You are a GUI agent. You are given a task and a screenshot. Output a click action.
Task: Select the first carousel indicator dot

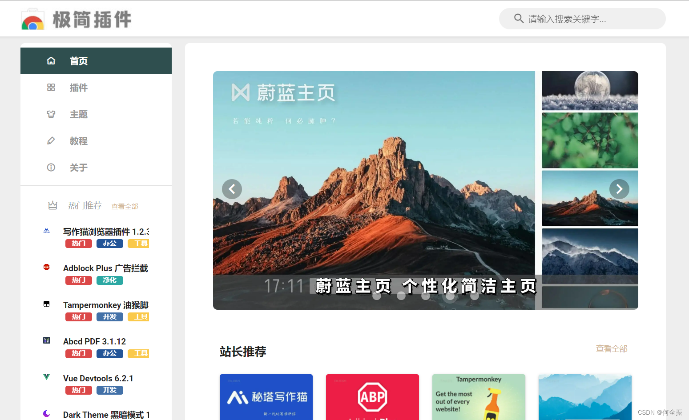[x=377, y=296]
